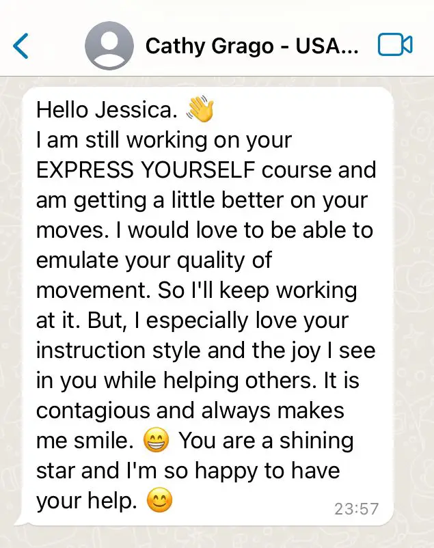Image resolution: width=434 pixels, height=548 pixels.
Task: Click the grinning face emoji after "smile."
Action: (x=156, y=442)
